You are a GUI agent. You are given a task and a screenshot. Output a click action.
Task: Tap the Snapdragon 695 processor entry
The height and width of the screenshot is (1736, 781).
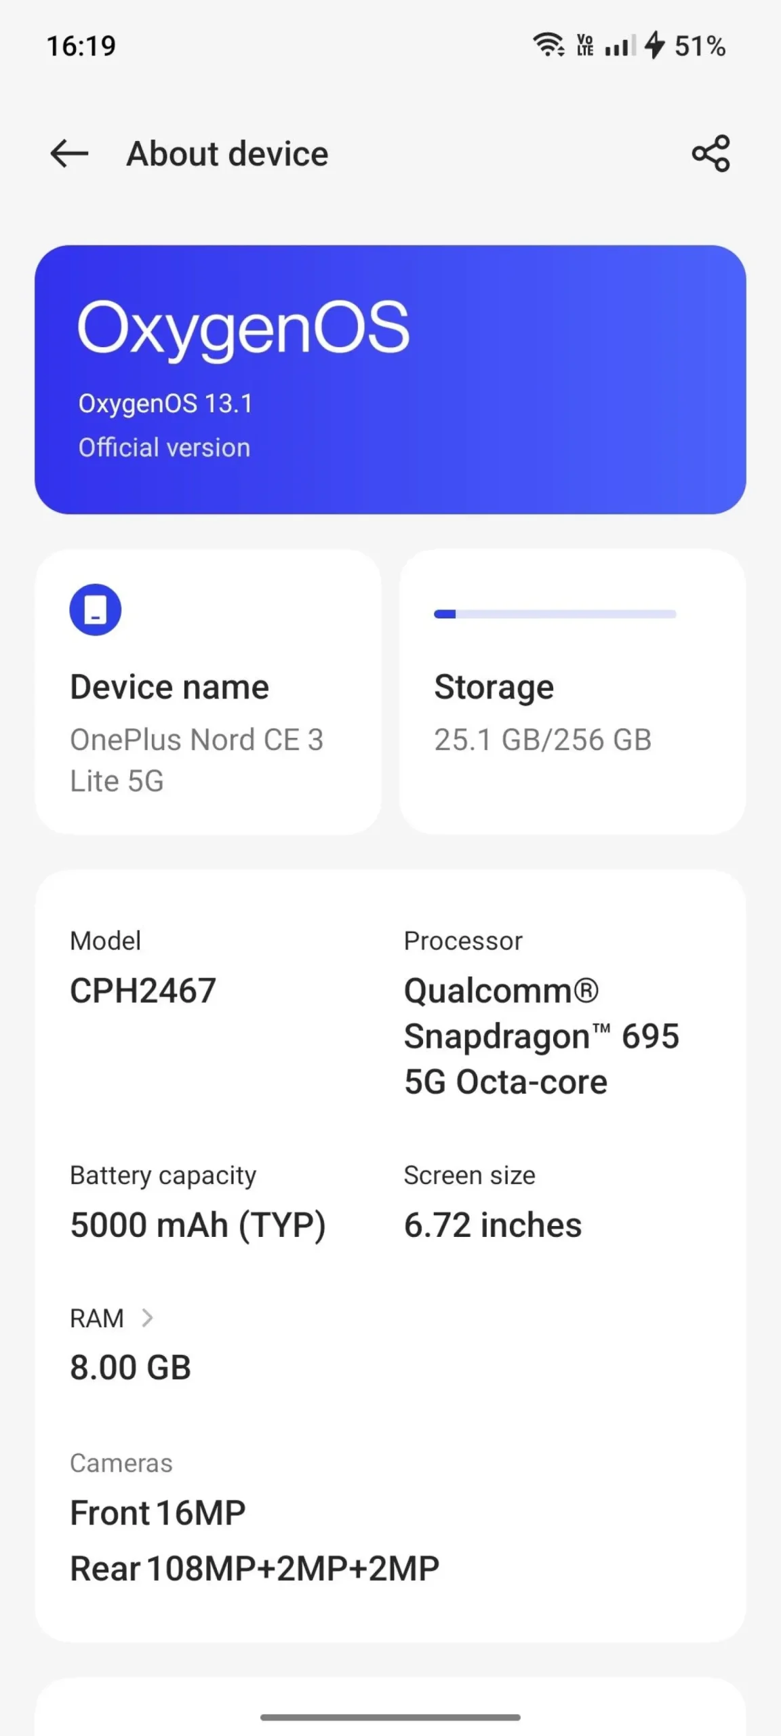pyautogui.click(x=541, y=1035)
